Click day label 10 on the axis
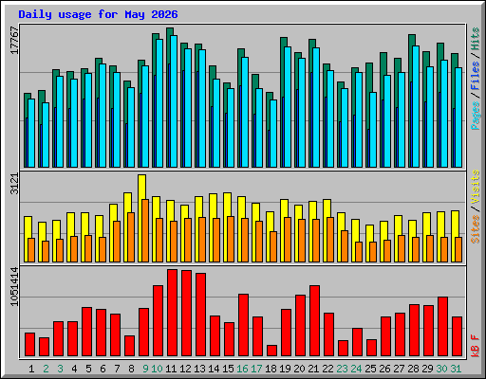 (157, 369)
